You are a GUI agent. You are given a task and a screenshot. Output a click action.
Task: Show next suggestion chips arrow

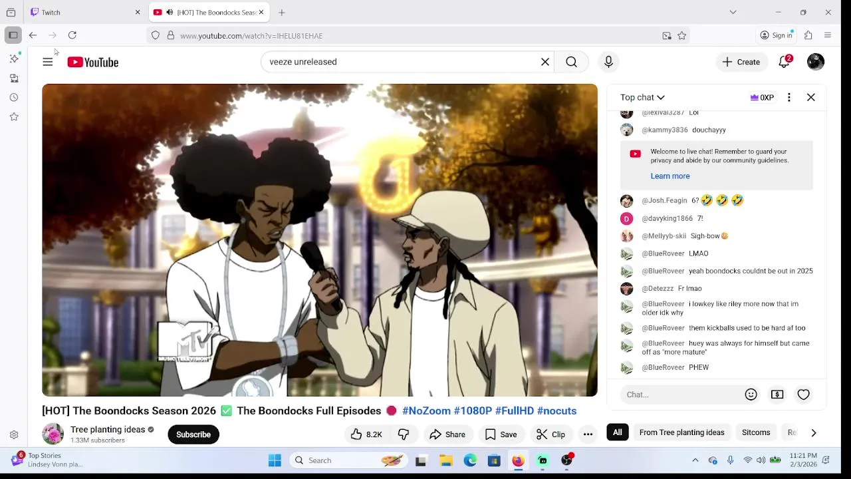point(814,432)
